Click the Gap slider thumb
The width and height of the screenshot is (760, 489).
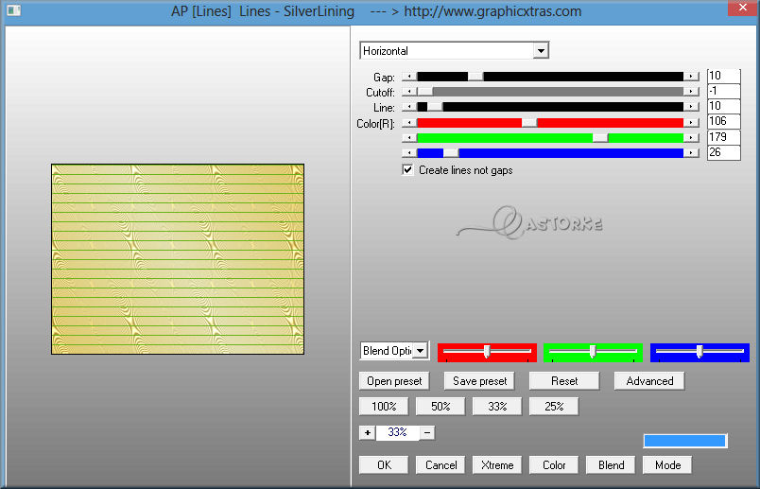[475, 77]
